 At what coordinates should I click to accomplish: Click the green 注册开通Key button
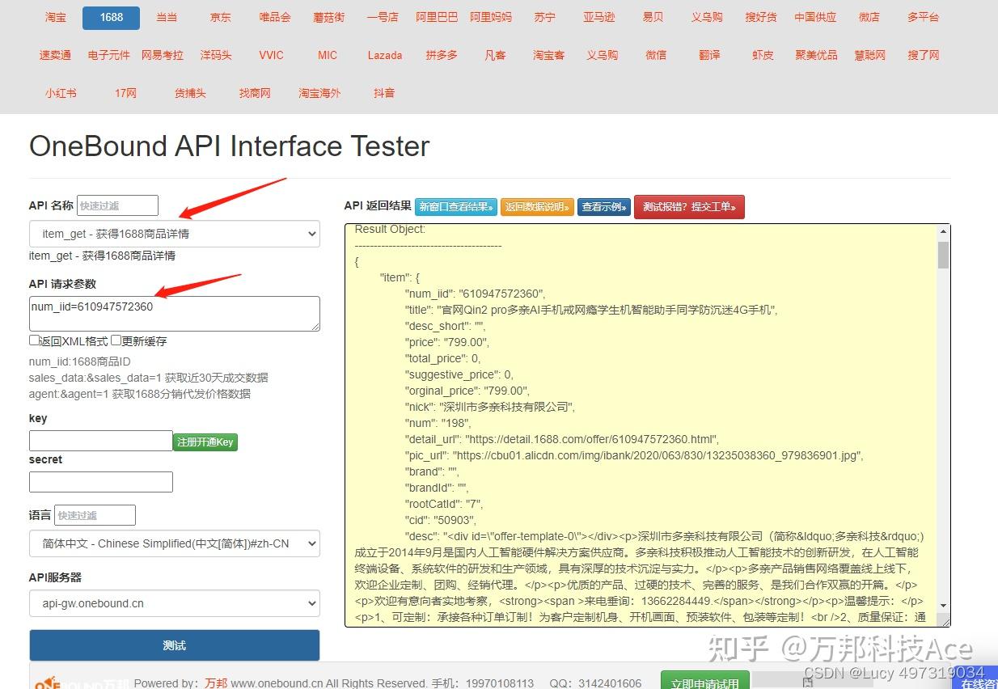(205, 442)
